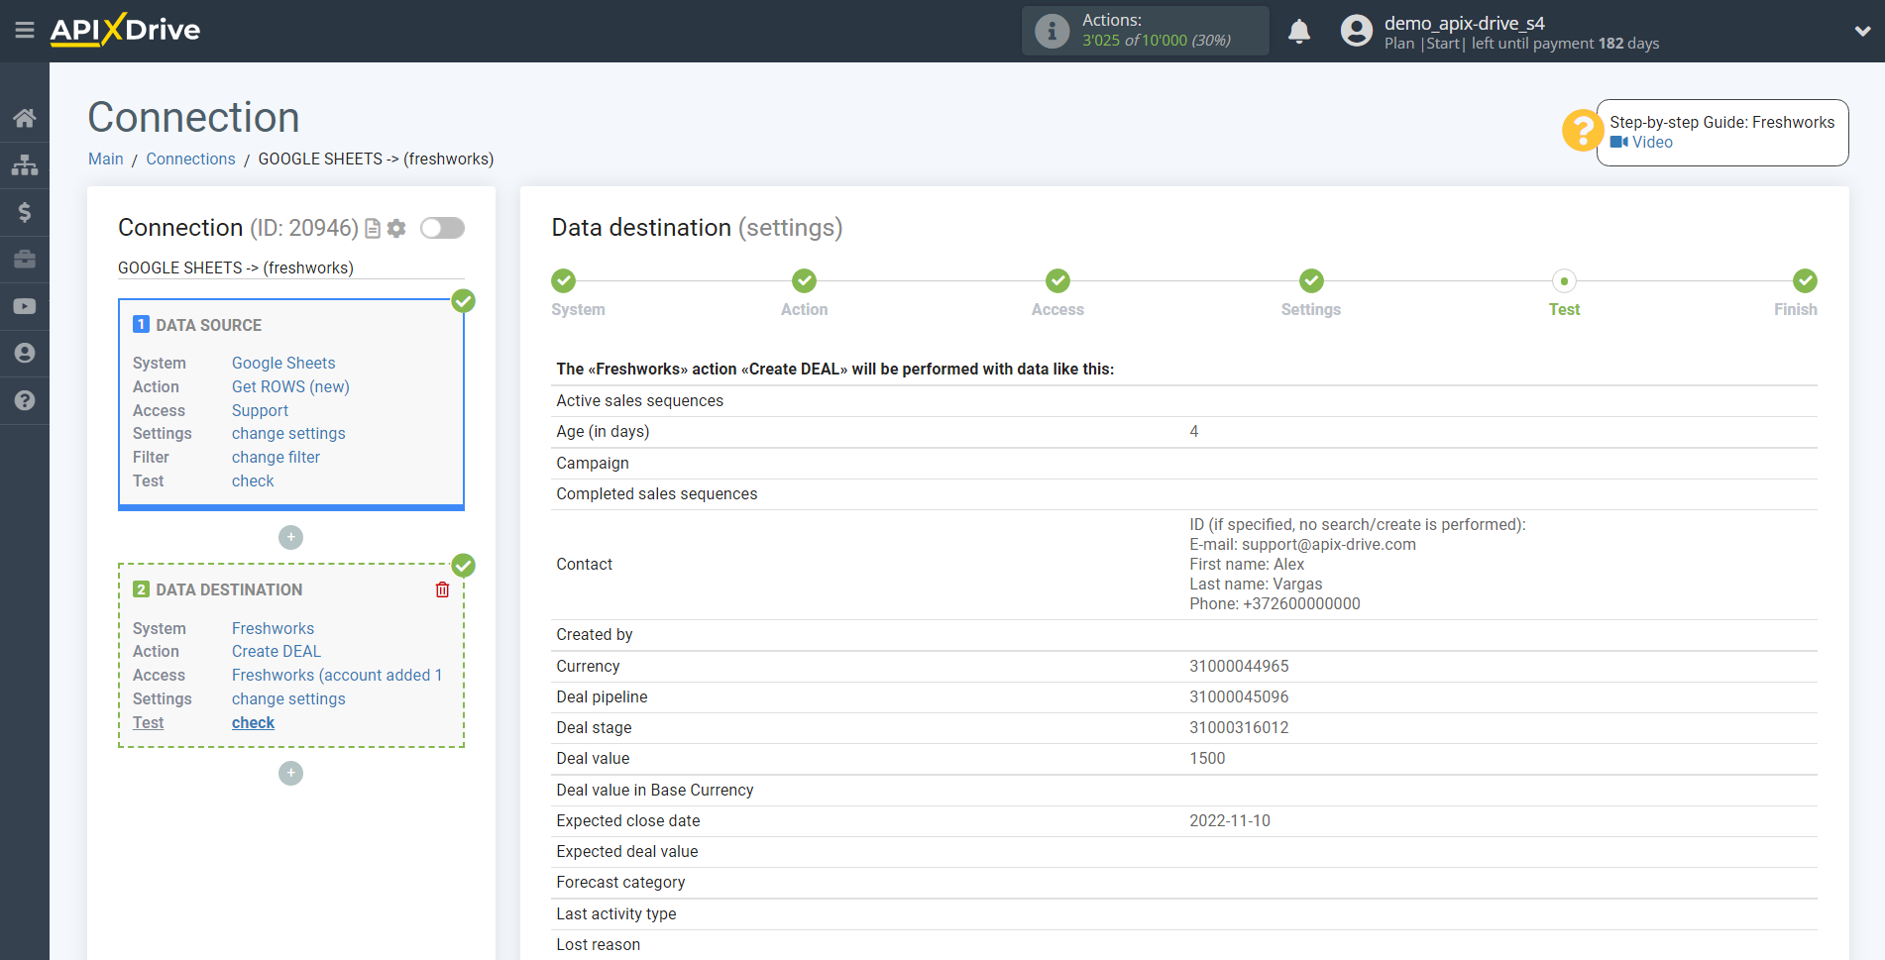Viewport: 1885px width, 960px height.
Task: Click the change filter link
Action: tap(276, 457)
